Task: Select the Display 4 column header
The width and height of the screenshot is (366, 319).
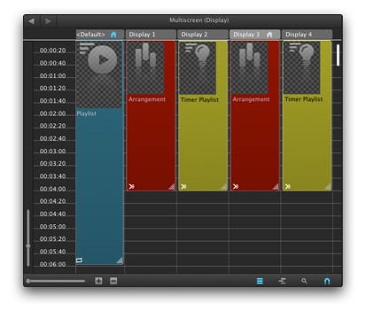Action: [307, 35]
